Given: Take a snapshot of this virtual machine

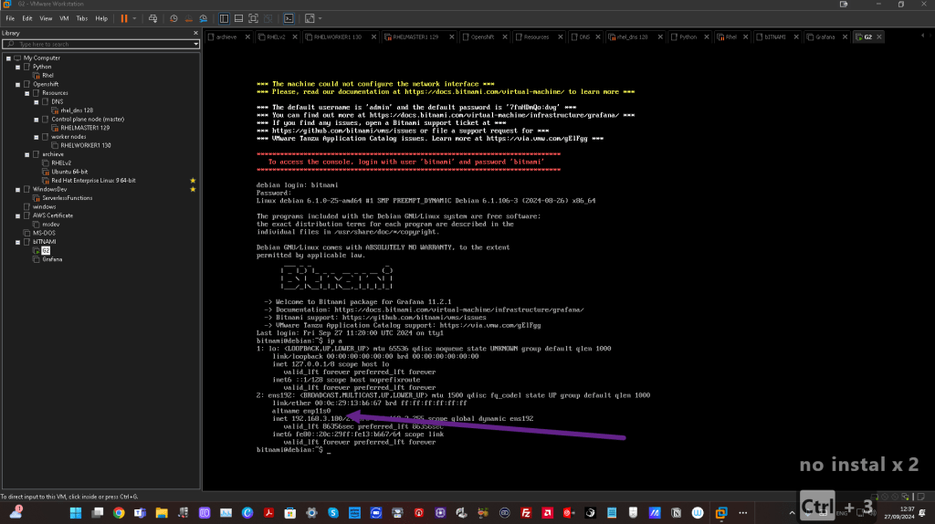Looking at the screenshot, I should [x=173, y=18].
